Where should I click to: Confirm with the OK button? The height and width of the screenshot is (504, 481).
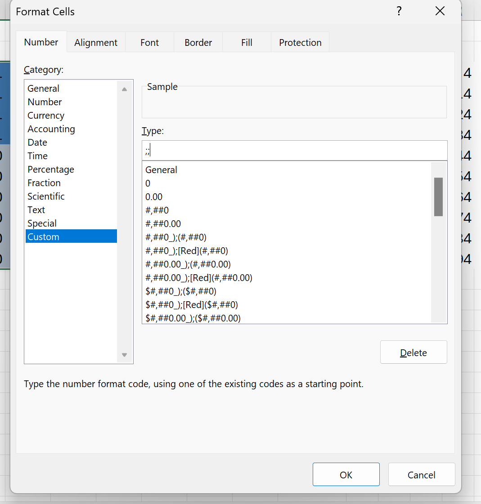pos(346,475)
